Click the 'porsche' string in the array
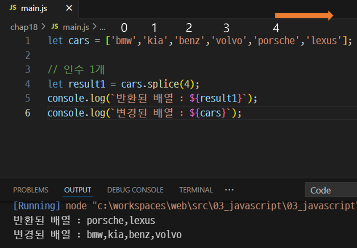The height and width of the screenshot is (248, 357). tap(276, 41)
